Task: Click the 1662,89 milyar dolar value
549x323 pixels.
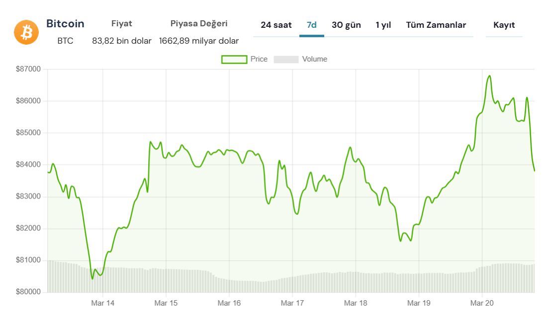Action: [198, 41]
